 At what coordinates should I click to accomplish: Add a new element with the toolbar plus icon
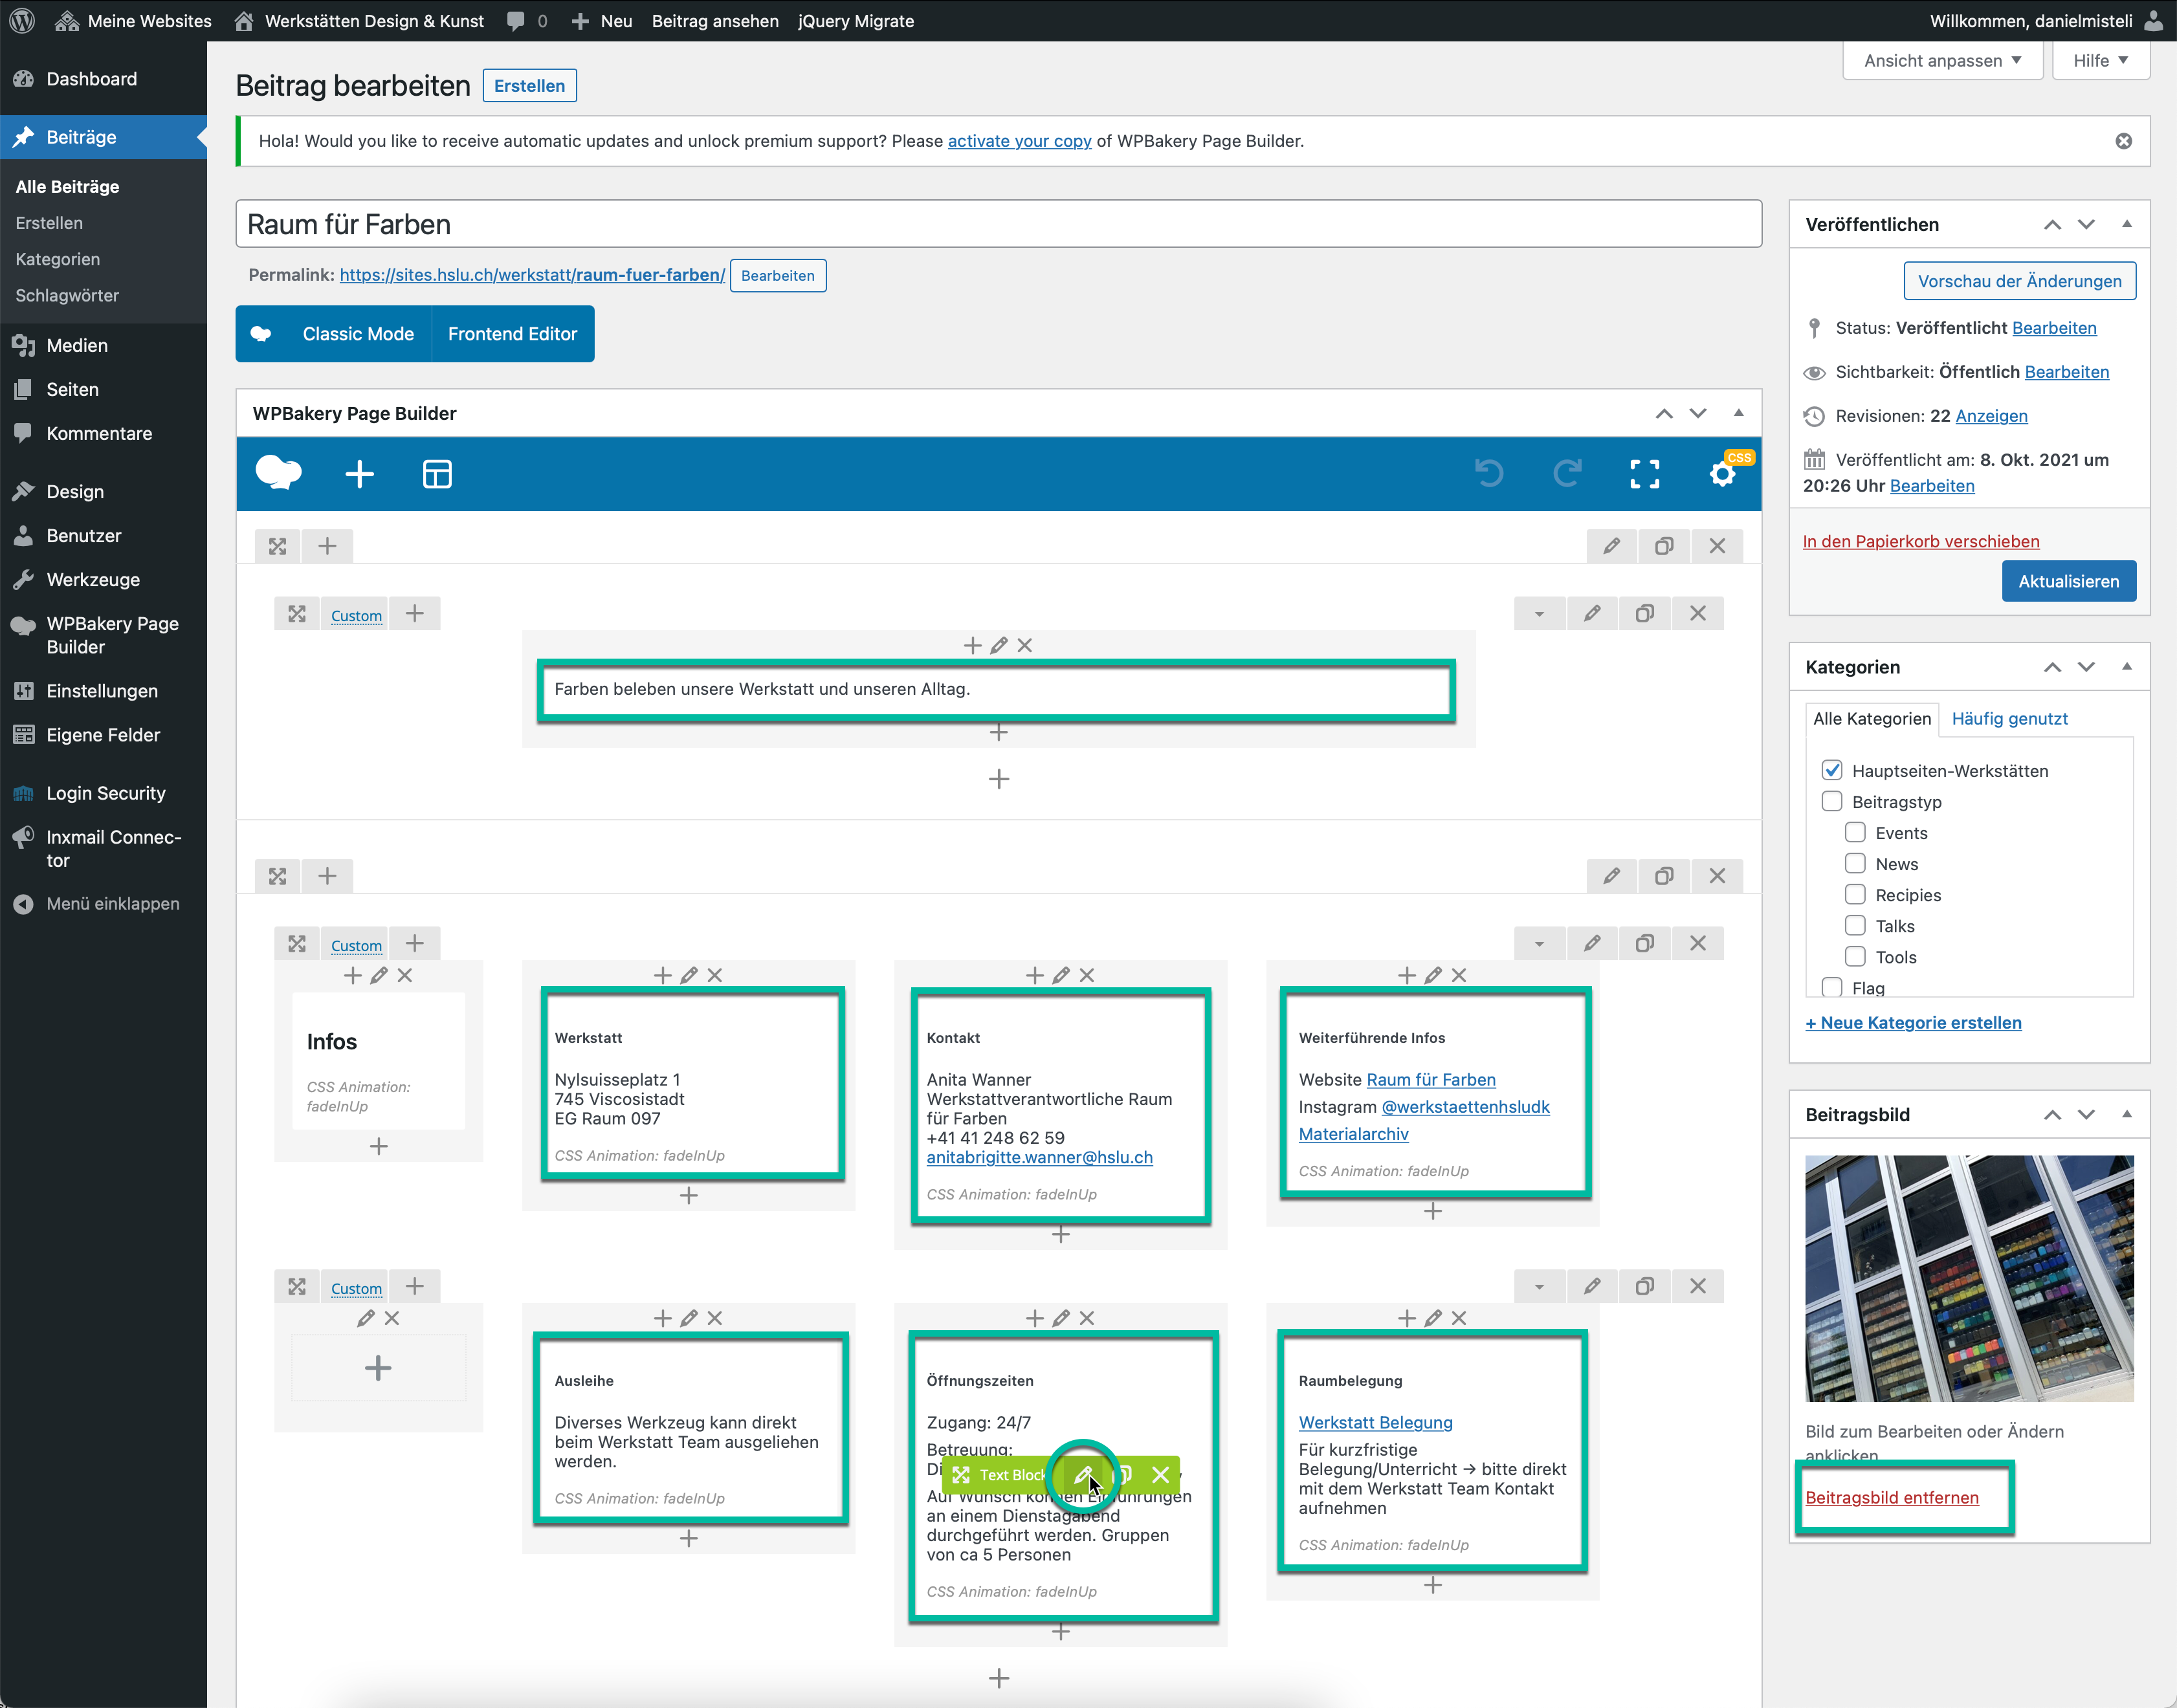359,474
